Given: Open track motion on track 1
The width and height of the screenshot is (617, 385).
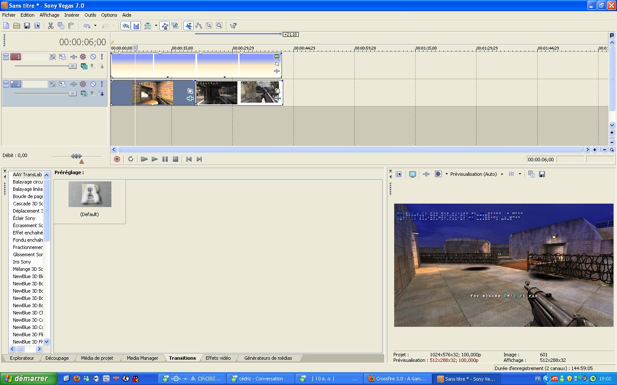Looking at the screenshot, I should pyautogui.click(x=63, y=56).
